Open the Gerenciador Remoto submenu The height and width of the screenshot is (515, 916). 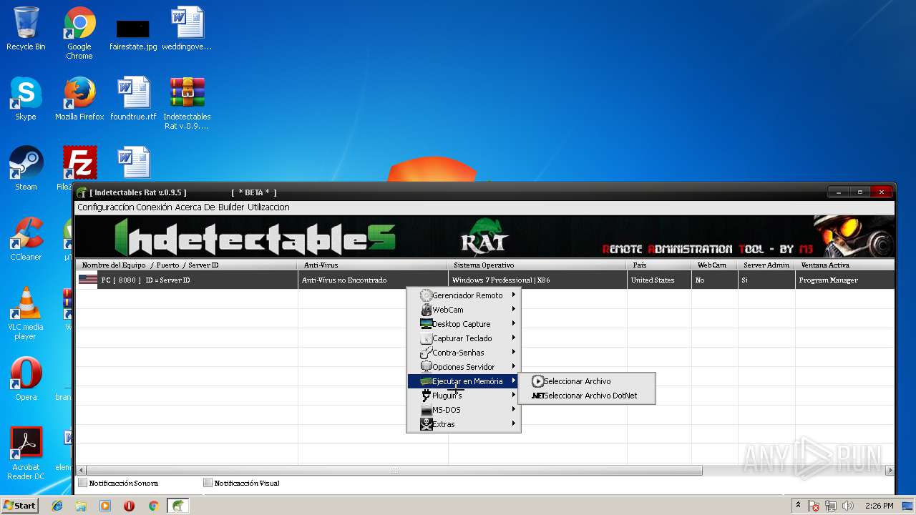464,295
